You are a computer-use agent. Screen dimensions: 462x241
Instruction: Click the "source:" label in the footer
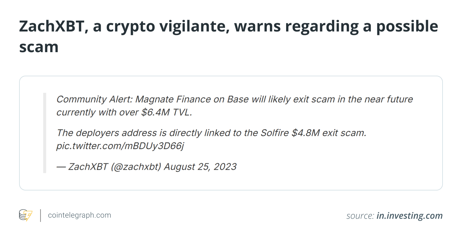(360, 216)
